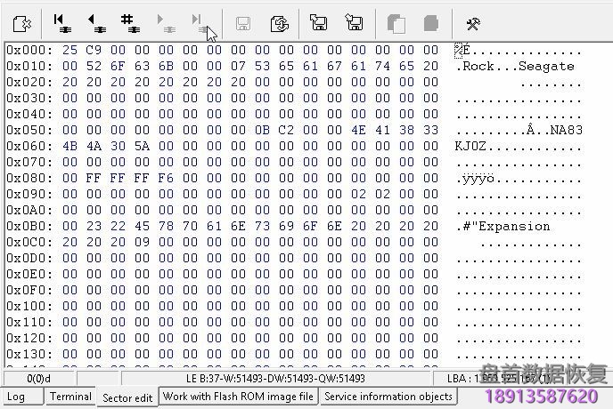The height and width of the screenshot is (409, 613).
Task: Click the LE B:37-W:51493 status entry
Action: point(275,378)
